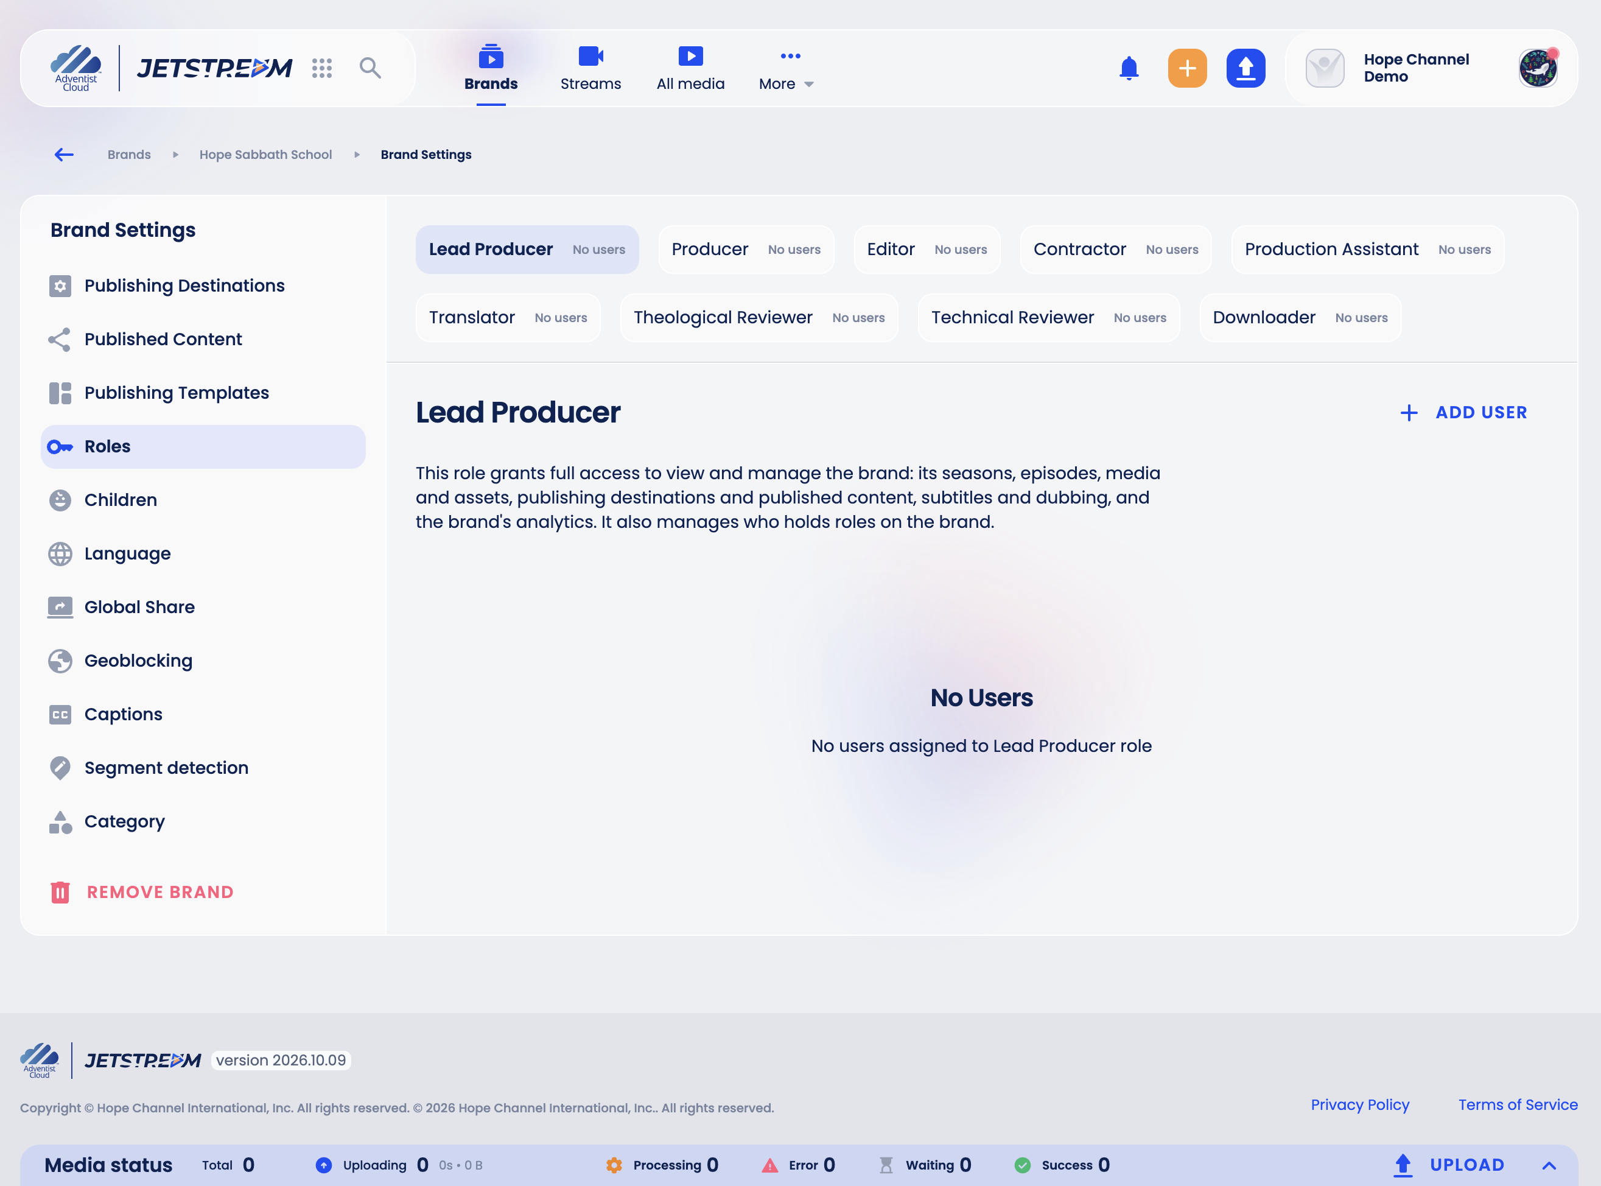Open Segment detection settings

[x=203, y=768]
